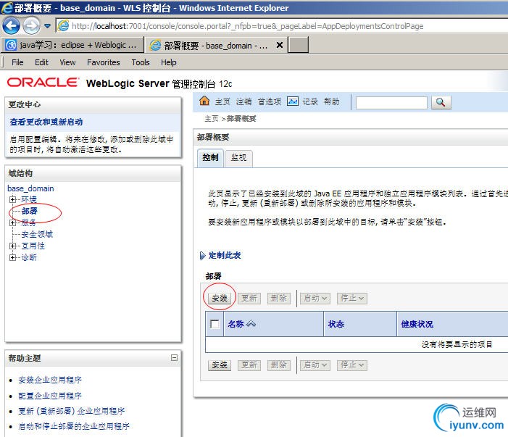The height and width of the screenshot is (437, 508).
Task: Click the Internet Explorer title bar icon
Action: point(7,8)
